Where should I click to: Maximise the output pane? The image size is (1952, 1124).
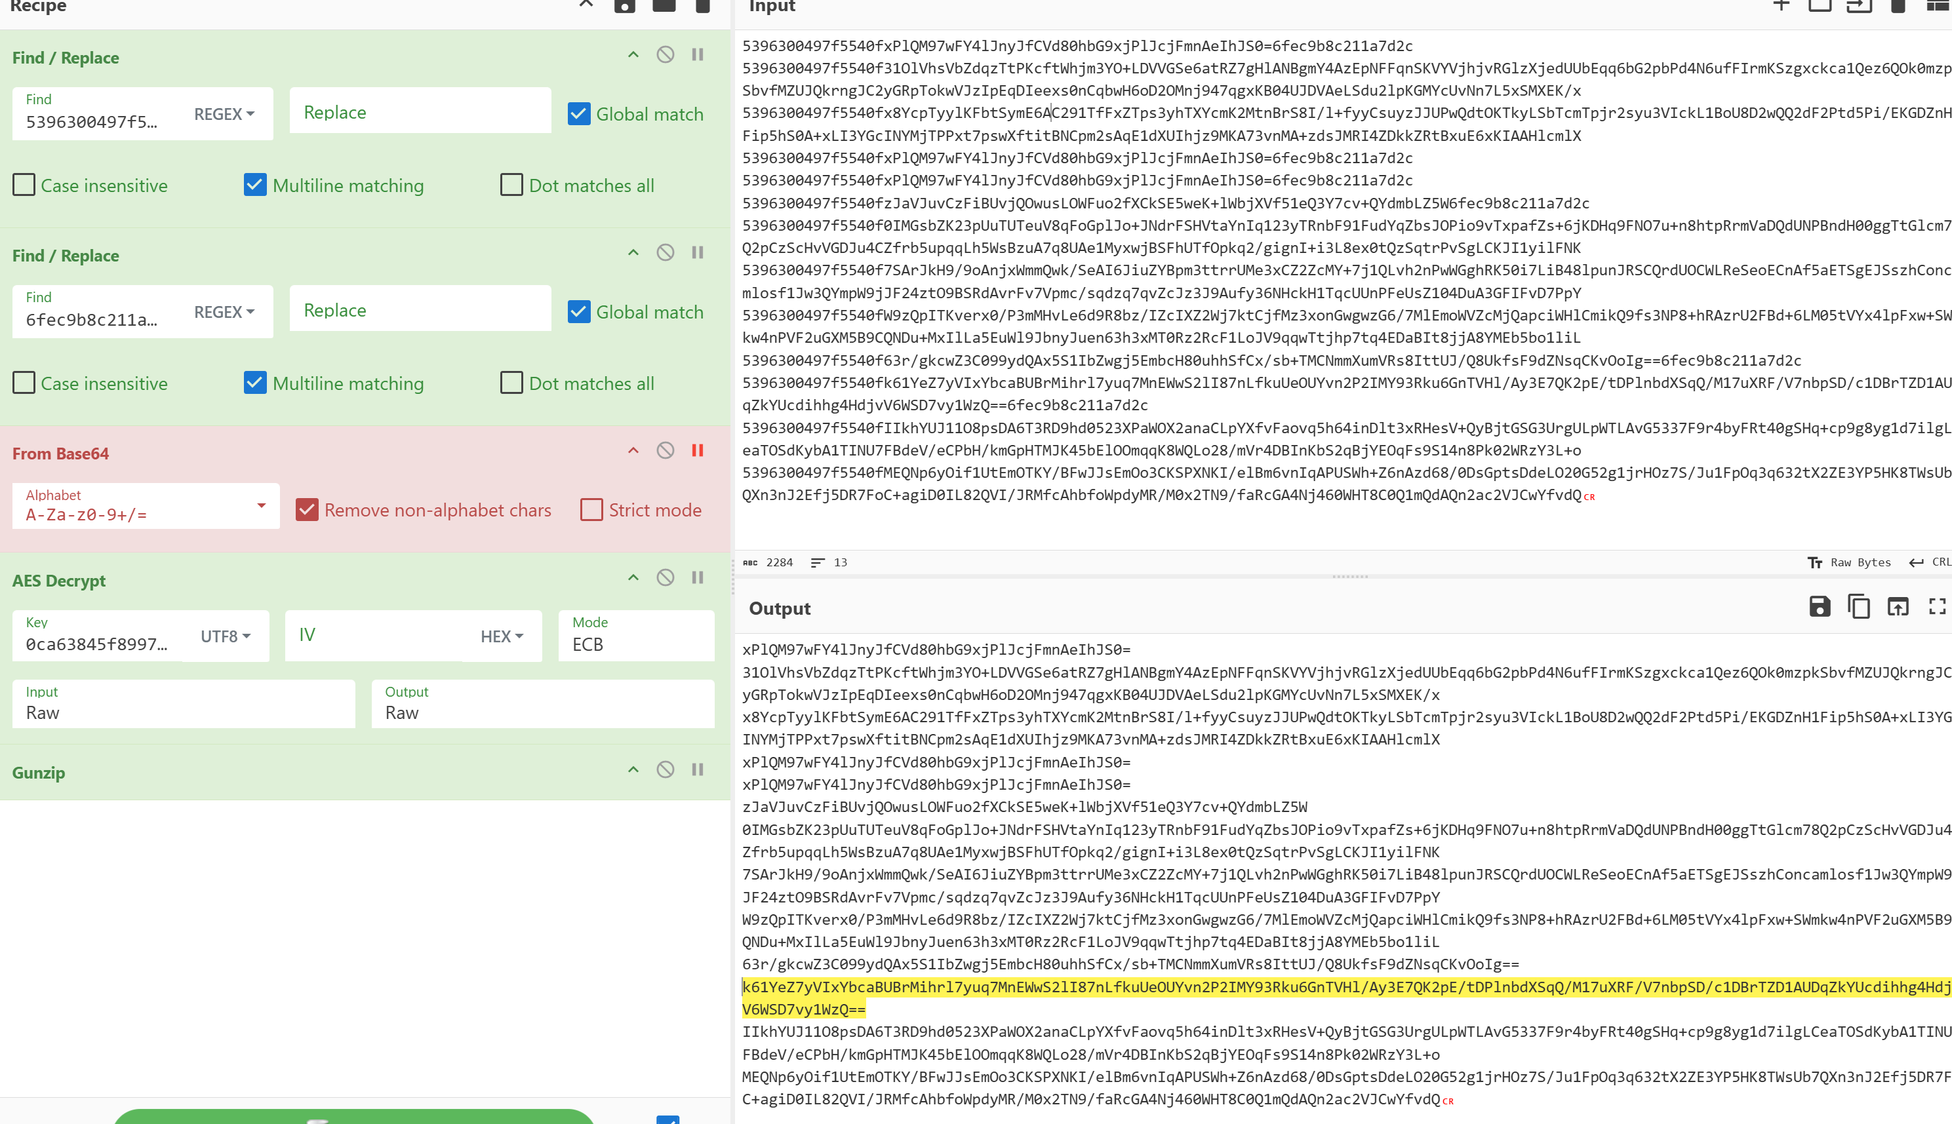pyautogui.click(x=1936, y=607)
